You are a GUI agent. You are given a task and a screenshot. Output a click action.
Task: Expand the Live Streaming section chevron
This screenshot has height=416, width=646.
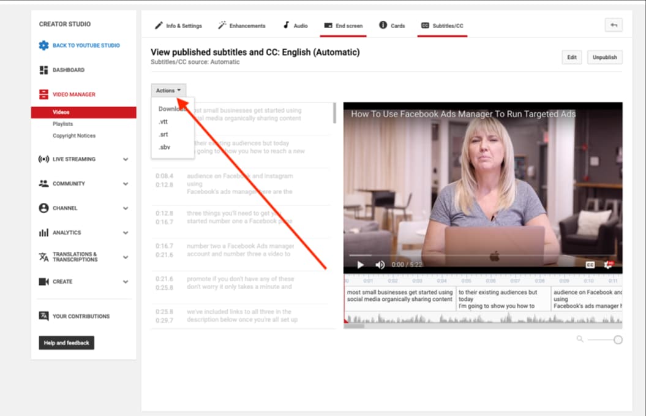coord(126,159)
